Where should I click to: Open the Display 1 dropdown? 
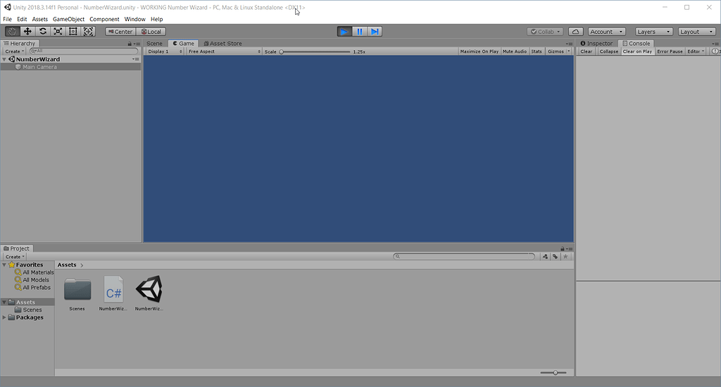[x=165, y=51]
